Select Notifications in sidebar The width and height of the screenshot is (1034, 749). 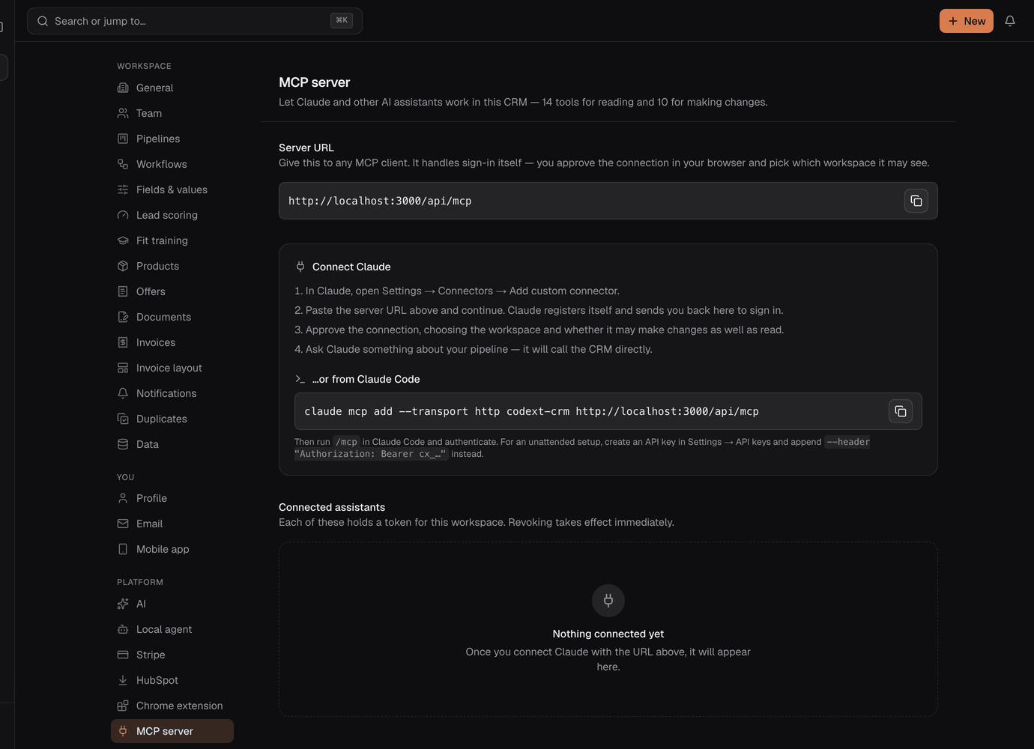(x=172, y=393)
